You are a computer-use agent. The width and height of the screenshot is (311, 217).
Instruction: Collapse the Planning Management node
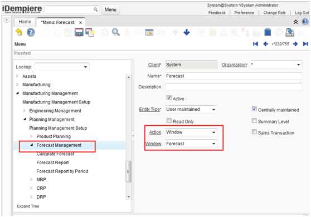pos(25,119)
